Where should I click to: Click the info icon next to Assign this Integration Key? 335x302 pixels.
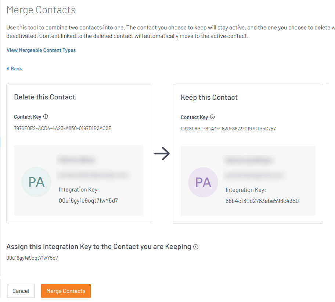[x=196, y=247]
